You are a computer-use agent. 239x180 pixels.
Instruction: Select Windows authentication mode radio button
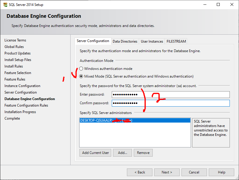(81, 69)
